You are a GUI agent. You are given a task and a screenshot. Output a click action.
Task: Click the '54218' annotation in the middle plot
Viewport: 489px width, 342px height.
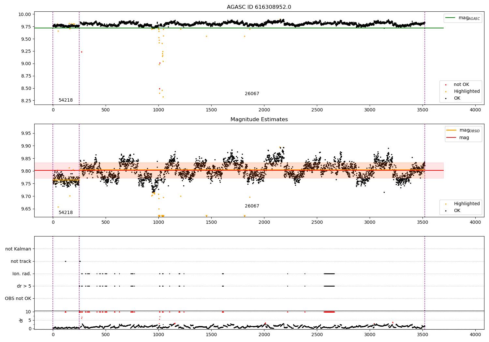[66, 213]
